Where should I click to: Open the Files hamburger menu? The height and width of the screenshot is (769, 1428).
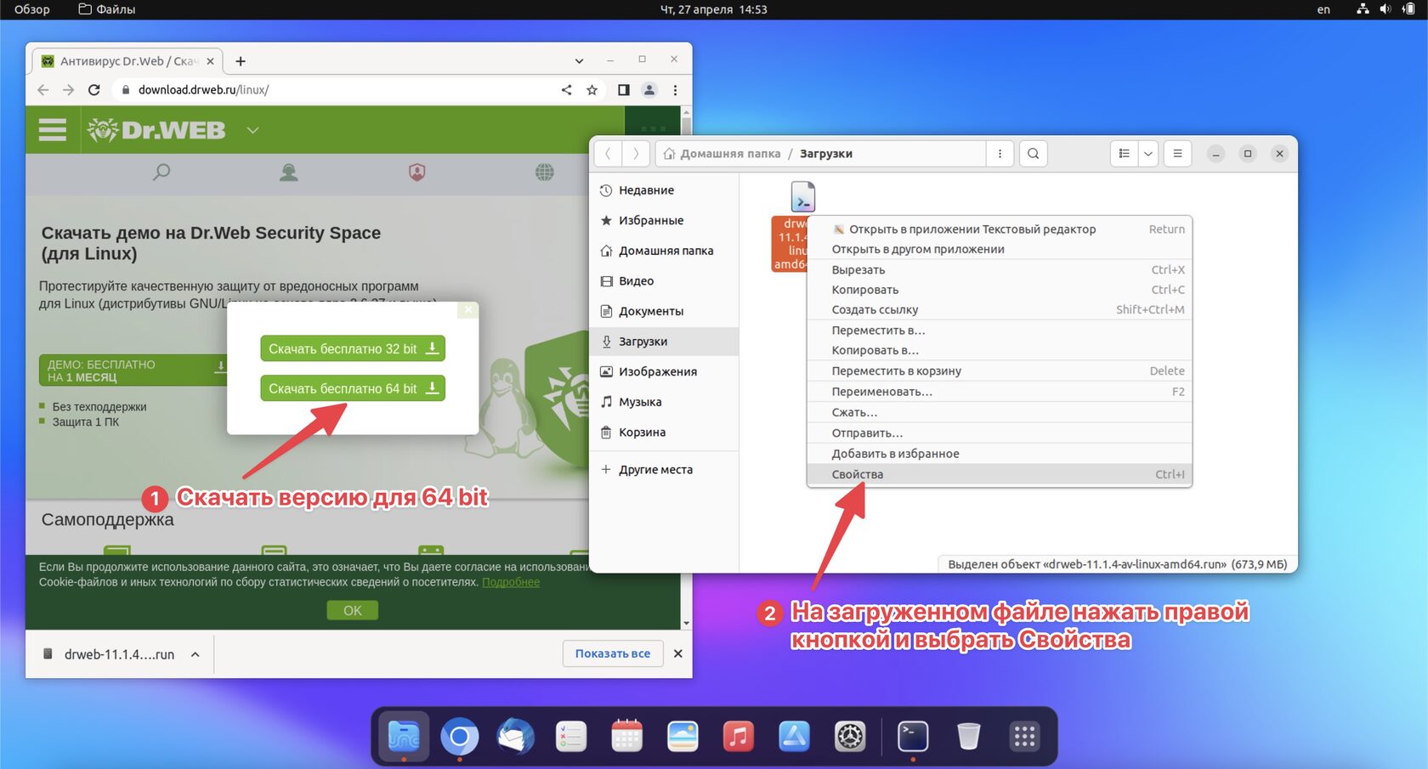pos(1177,154)
